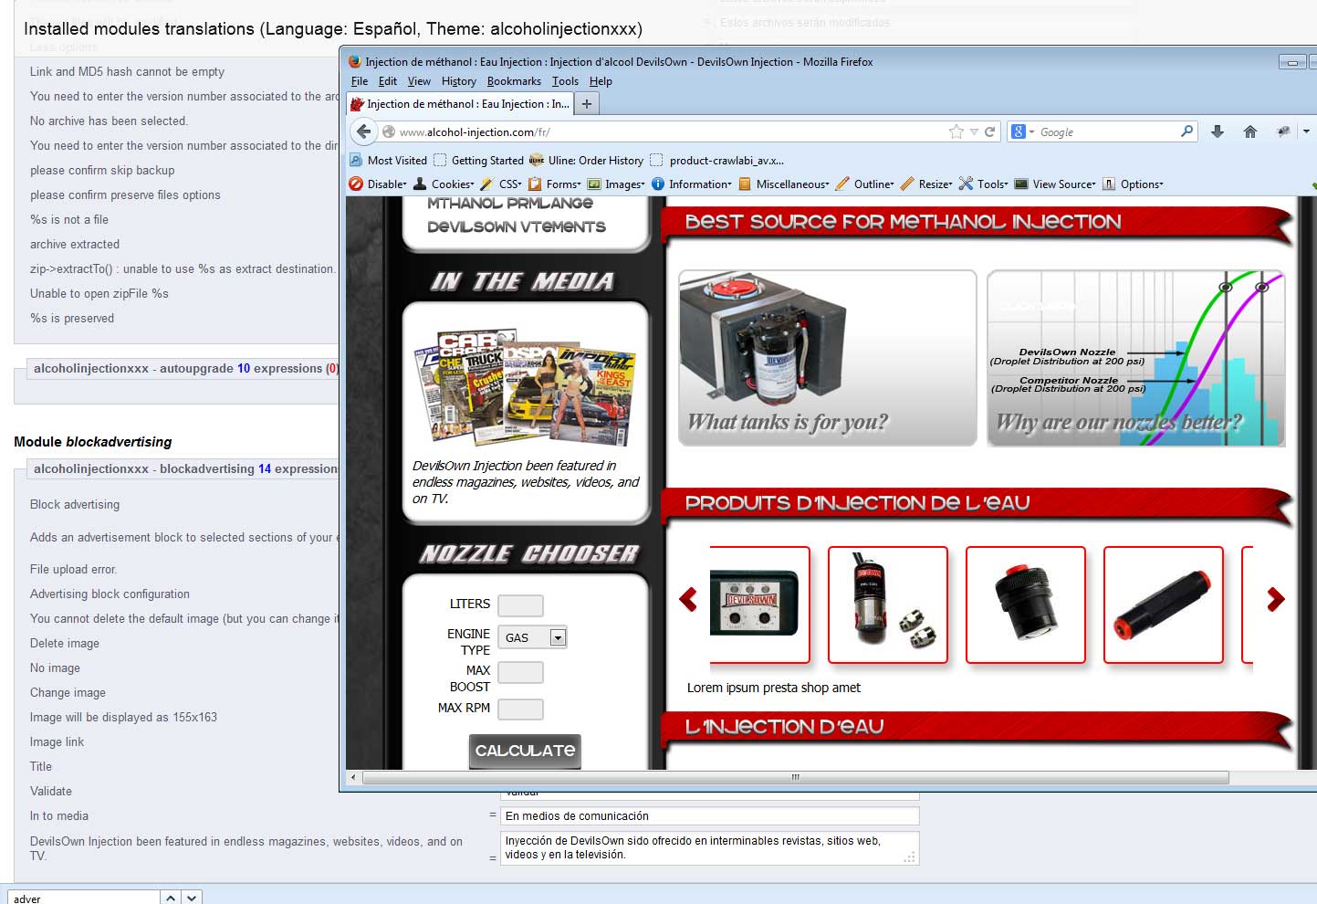Click the Firefox horizontal scrollbar thumb

point(795,778)
